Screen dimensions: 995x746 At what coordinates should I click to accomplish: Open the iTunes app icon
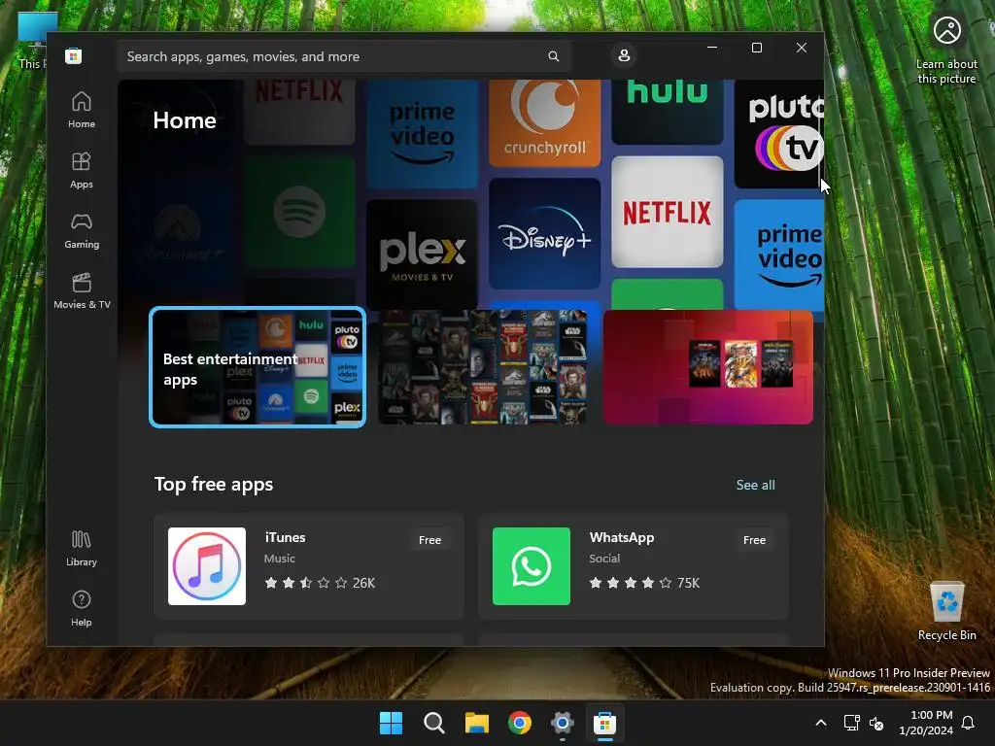(x=207, y=566)
